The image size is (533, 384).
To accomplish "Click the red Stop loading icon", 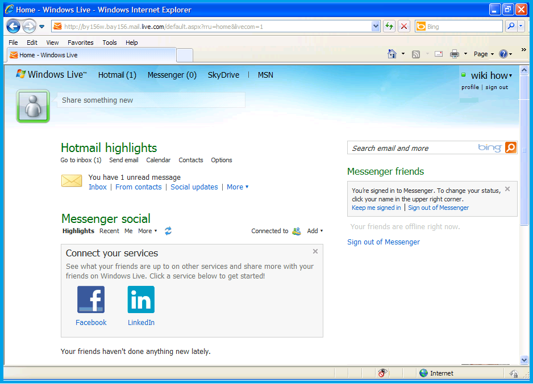I will [x=404, y=27].
